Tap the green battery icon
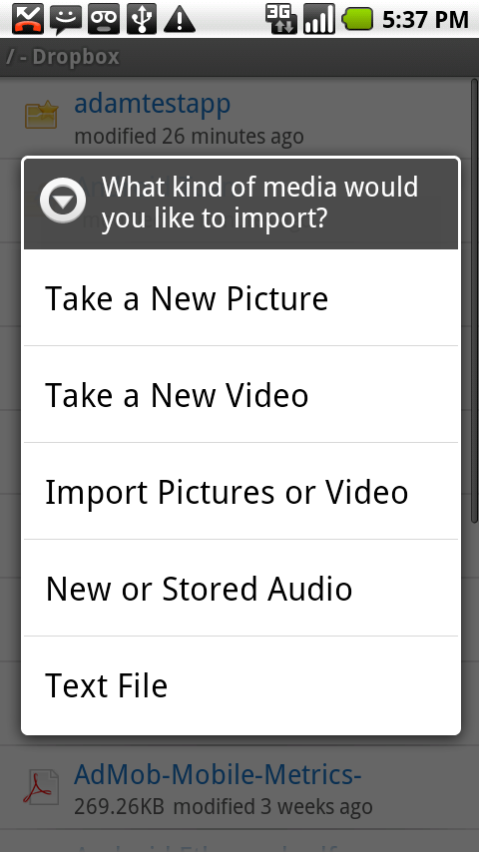Screen dimensions: 479x852 pyautogui.click(x=357, y=20)
